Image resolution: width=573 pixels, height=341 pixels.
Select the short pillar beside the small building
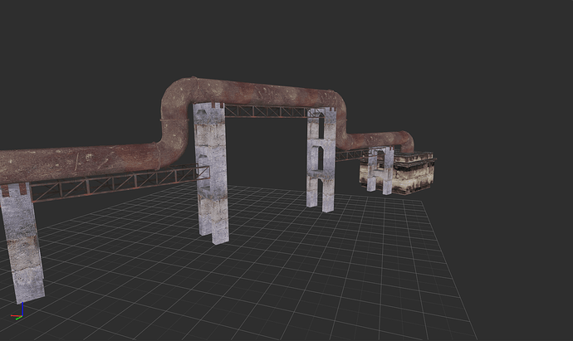click(381, 170)
